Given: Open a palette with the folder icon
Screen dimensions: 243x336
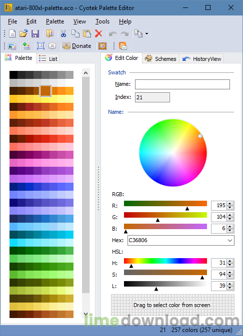Looking at the screenshot, I should coord(23,33).
